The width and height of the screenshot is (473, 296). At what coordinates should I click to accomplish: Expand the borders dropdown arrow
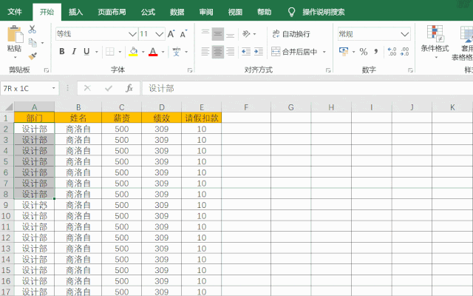[x=120, y=52]
